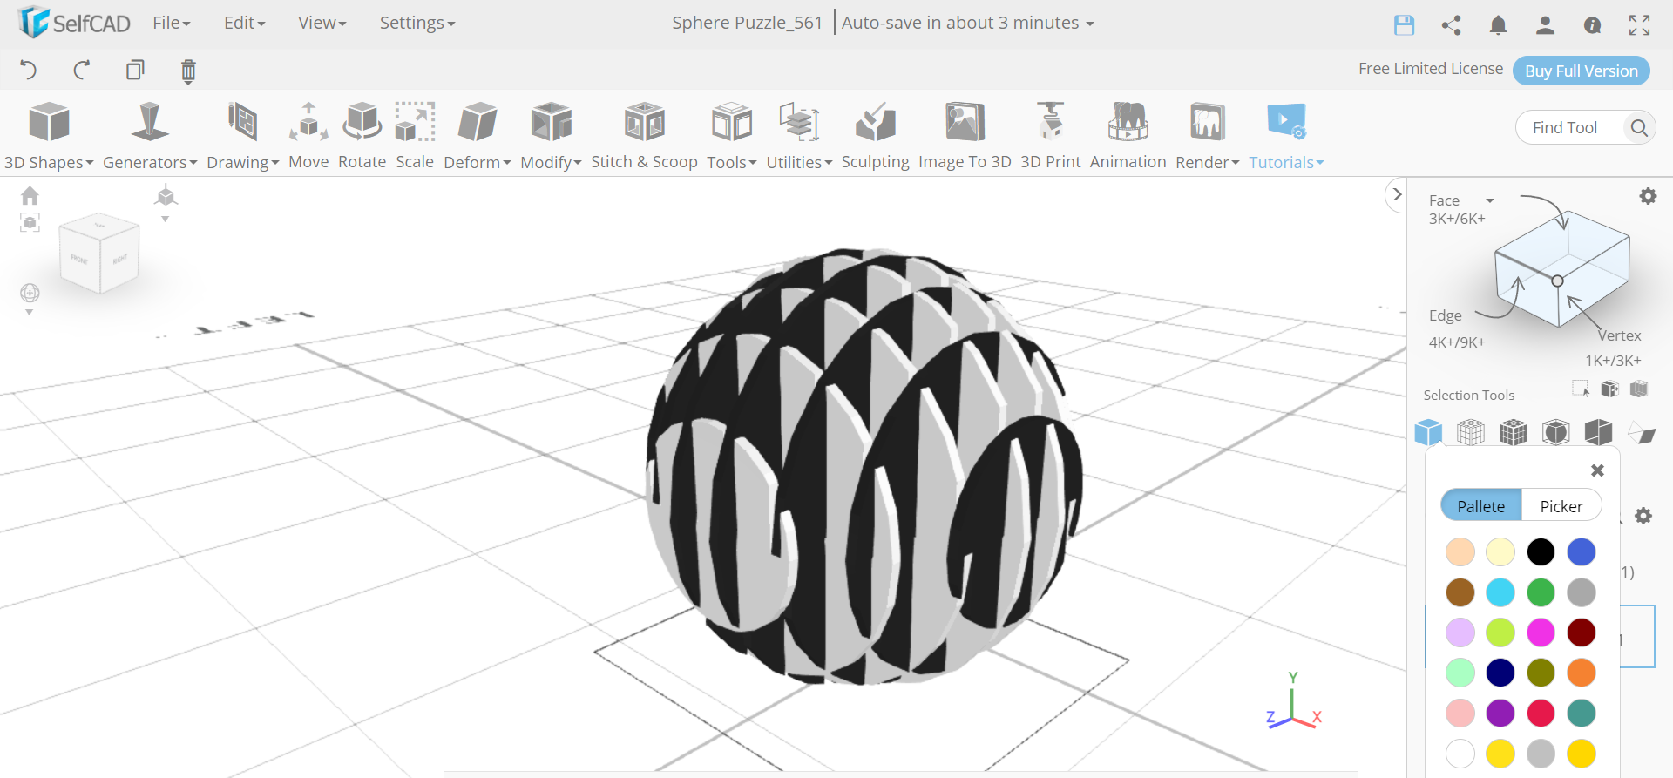Click the save disk icon
The image size is (1673, 778).
1404,25
